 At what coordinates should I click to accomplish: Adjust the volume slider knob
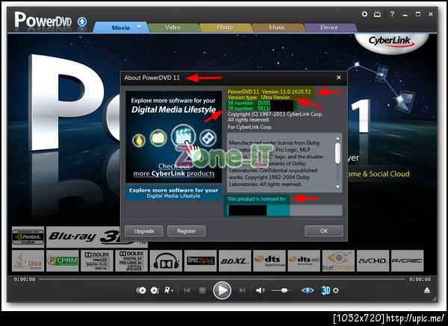pyautogui.click(x=284, y=291)
